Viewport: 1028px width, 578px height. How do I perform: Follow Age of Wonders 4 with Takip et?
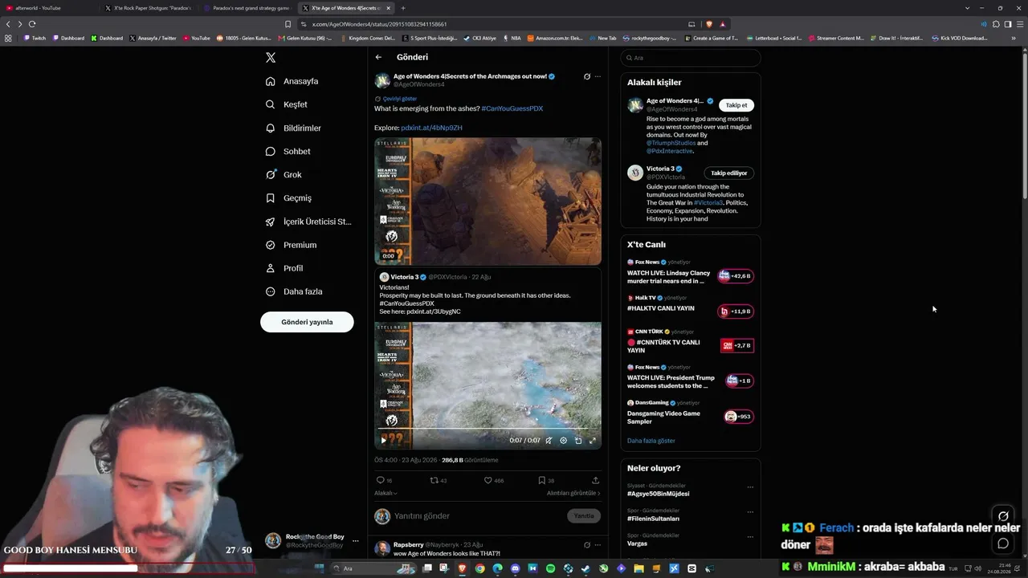(736, 105)
